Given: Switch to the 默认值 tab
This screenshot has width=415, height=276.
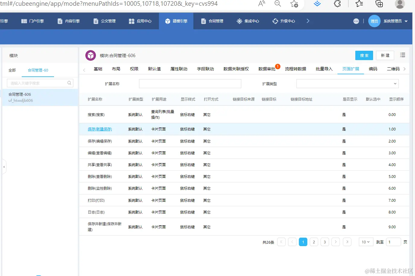Looking at the screenshot, I should tap(154, 69).
